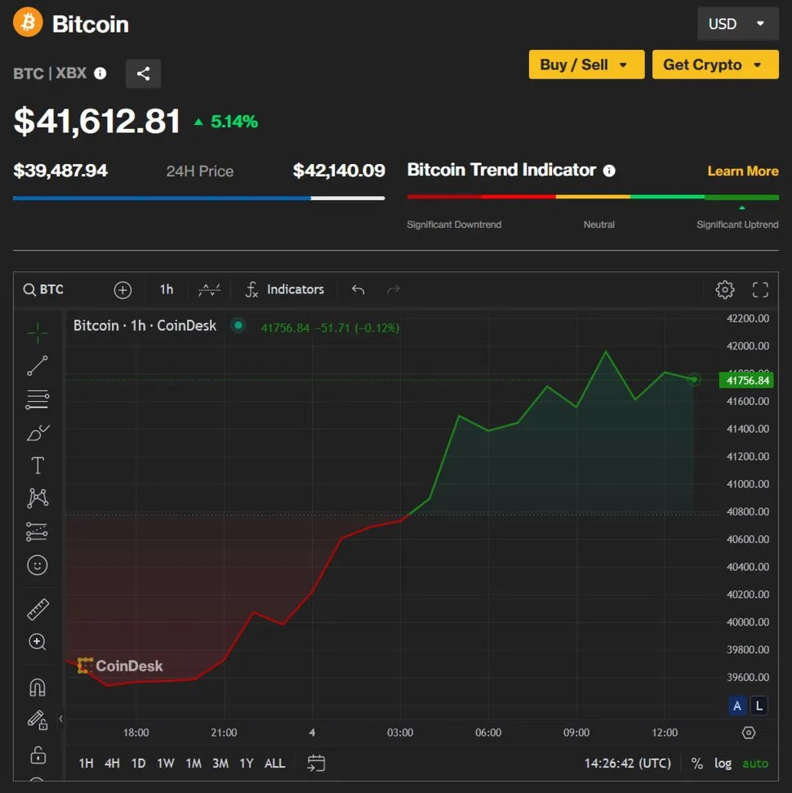Select the ruler measure tool

tap(38, 609)
